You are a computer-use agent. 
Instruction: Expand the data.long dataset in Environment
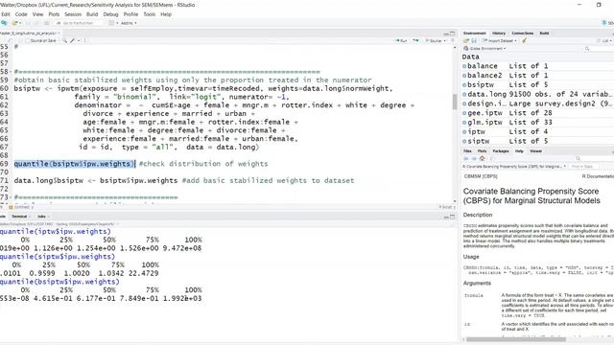pyautogui.click(x=464, y=94)
